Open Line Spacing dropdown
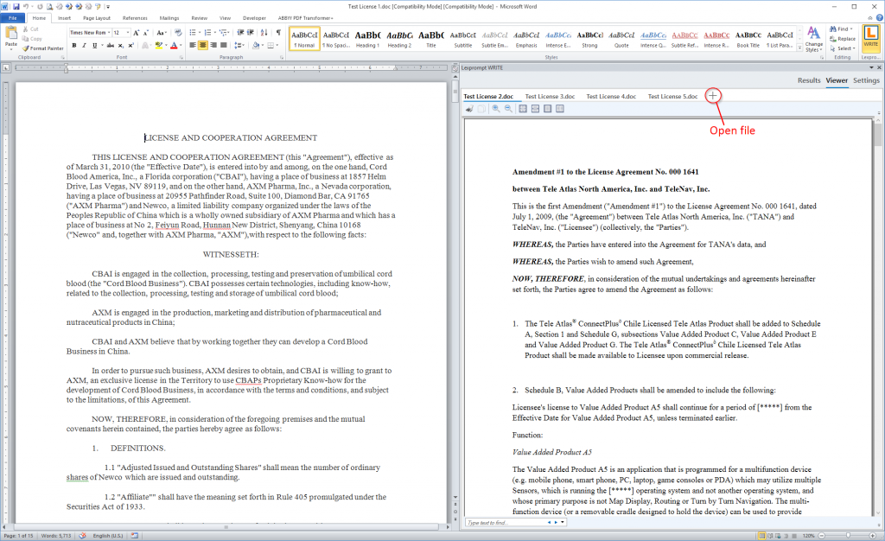Image resolution: width=885 pixels, height=541 pixels. pos(239,45)
